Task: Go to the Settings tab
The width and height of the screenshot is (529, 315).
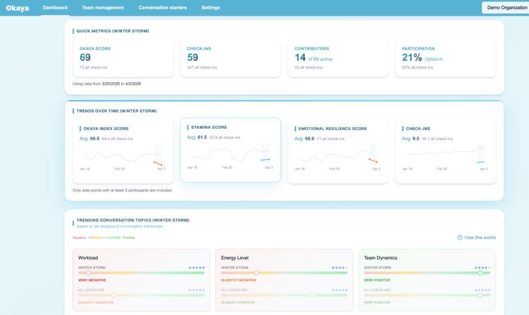Action: pyautogui.click(x=211, y=7)
